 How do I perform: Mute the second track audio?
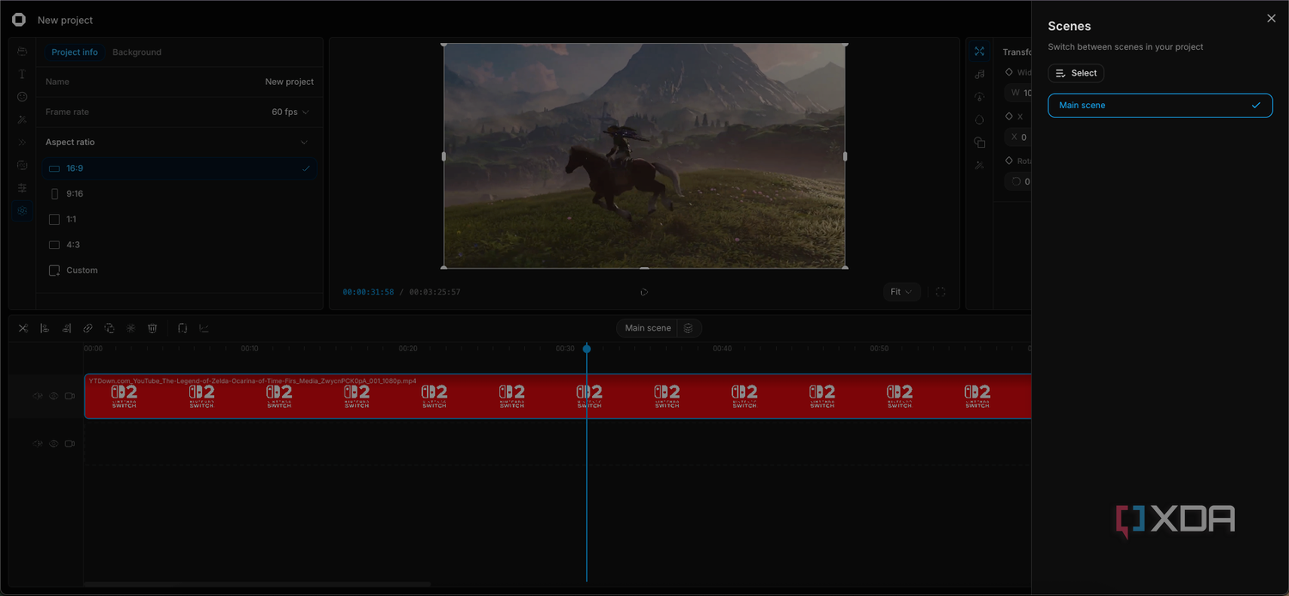(38, 444)
